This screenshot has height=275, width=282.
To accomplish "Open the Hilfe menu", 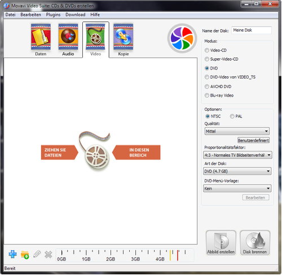I will [95, 15].
